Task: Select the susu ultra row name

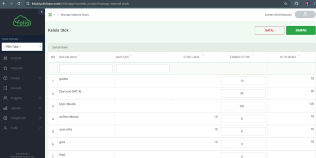Action: pyautogui.click(x=66, y=130)
